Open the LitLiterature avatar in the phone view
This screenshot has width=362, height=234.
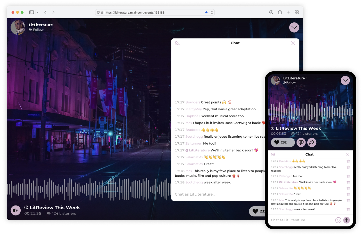point(276,80)
